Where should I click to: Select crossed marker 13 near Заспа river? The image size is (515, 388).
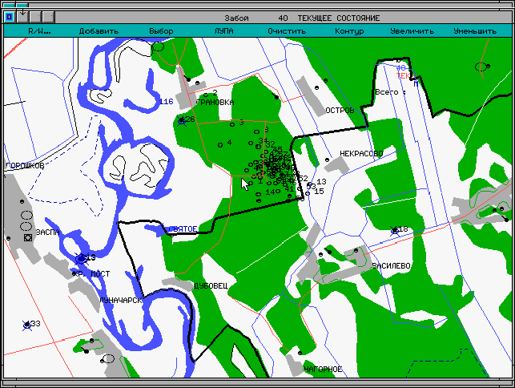81,258
